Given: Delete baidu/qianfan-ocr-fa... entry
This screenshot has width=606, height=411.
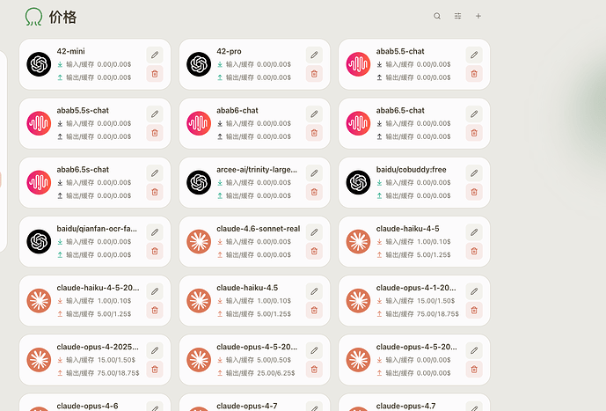Looking at the screenshot, I should pos(155,251).
